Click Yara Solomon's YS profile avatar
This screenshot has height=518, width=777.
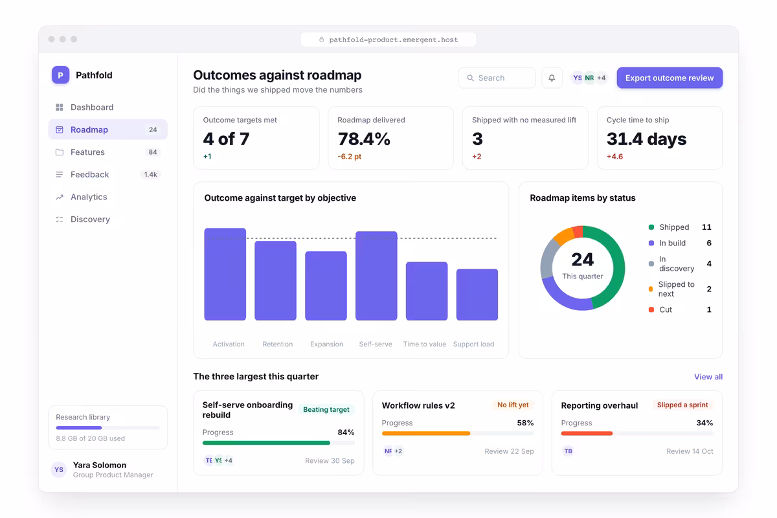click(59, 470)
